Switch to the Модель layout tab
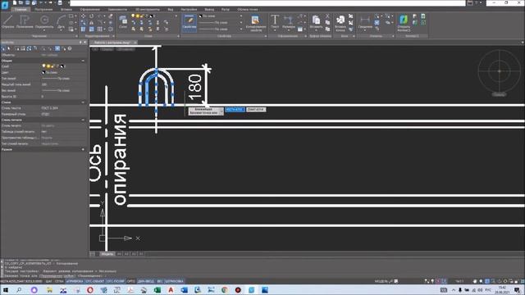Viewport: 525px width, 295px height. pyautogui.click(x=107, y=254)
